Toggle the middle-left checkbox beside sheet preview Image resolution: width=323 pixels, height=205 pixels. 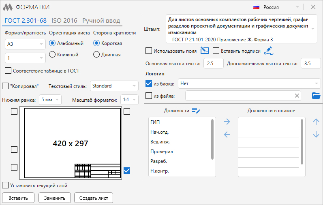pos(14,149)
